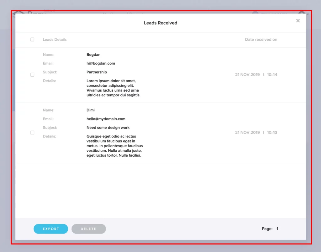Screen dimensions: 321x252
Task: Close the Leads Received dialog
Action: pyautogui.click(x=298, y=21)
